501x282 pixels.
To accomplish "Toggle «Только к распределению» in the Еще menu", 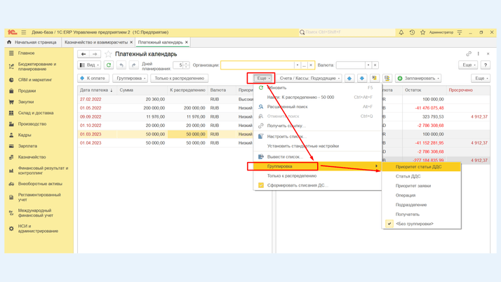I will pos(291,176).
